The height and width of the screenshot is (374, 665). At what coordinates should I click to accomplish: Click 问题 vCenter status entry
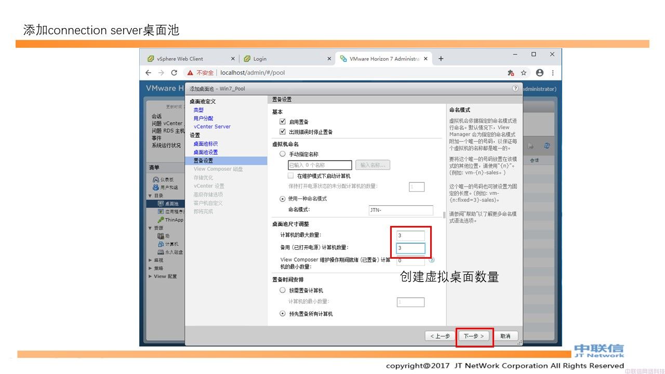coord(167,124)
